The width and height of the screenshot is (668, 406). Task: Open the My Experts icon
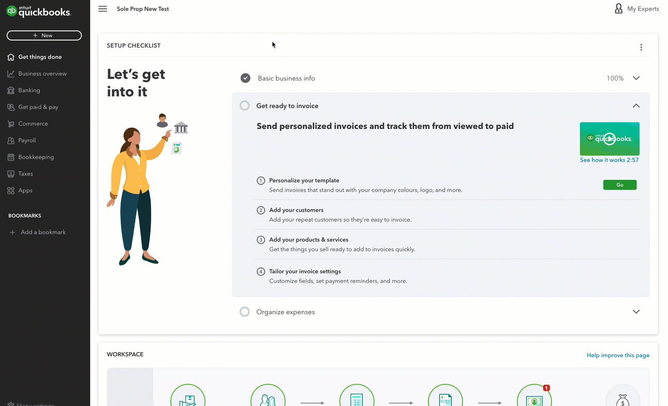pyautogui.click(x=619, y=9)
